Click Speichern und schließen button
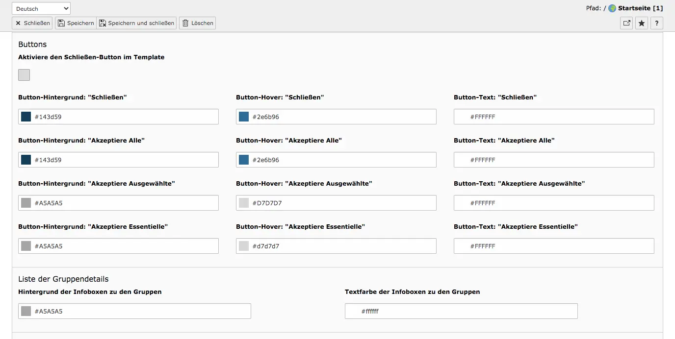Screen dimensions: 675x339 pos(136,23)
